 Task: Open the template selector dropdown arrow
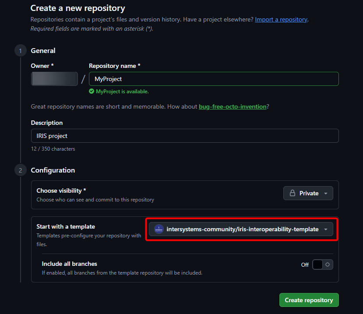coord(325,229)
